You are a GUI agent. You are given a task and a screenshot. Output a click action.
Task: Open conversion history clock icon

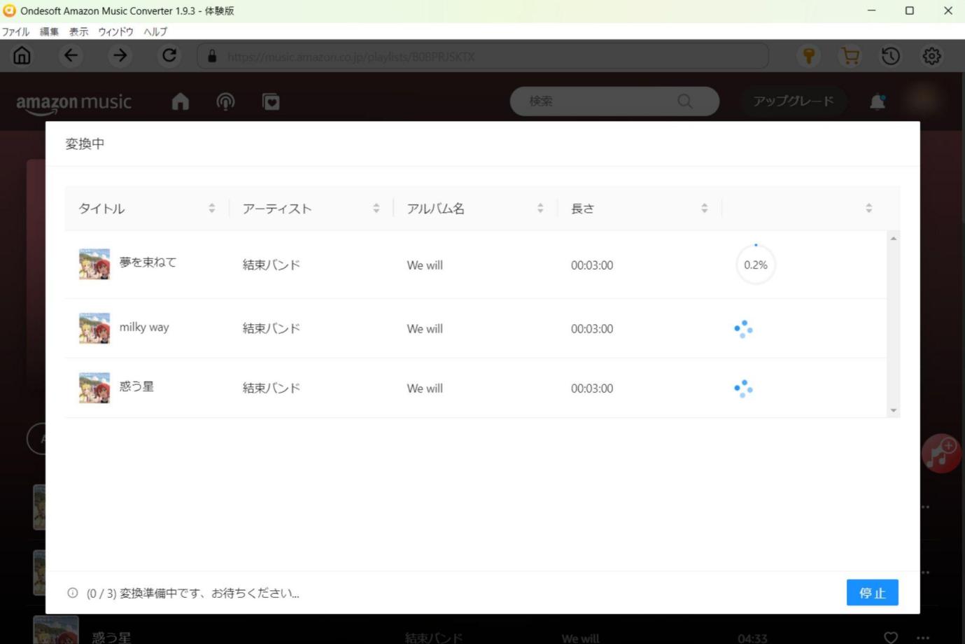(x=891, y=56)
